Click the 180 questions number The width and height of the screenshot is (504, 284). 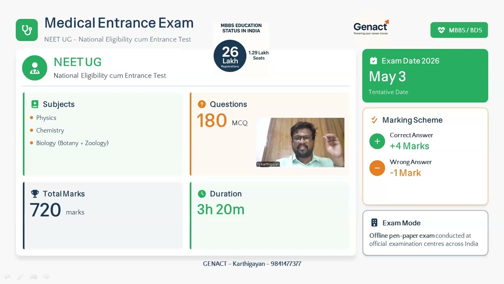[212, 121]
